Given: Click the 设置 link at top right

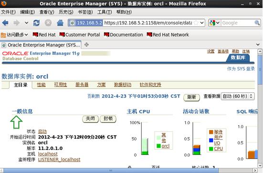Looking at the screenshot, I should (210, 51).
